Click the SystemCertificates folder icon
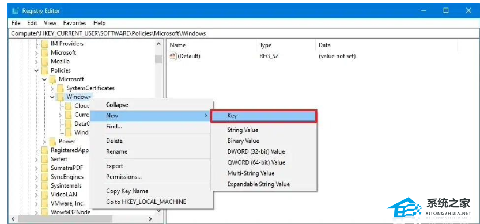 click(61, 88)
